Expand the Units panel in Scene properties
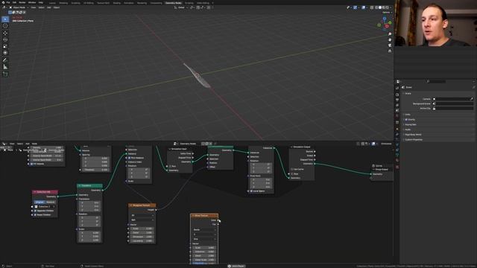The width and height of the screenshot is (477, 268). (x=408, y=115)
